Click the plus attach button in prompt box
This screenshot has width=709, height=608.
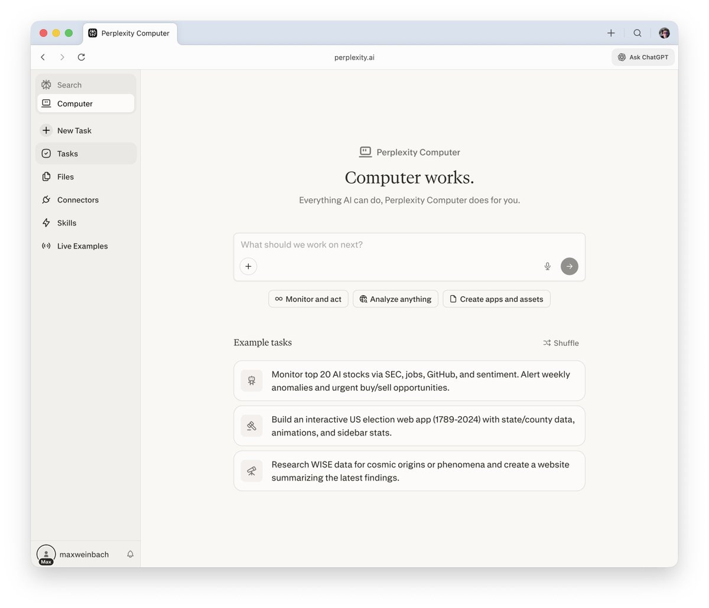point(248,266)
